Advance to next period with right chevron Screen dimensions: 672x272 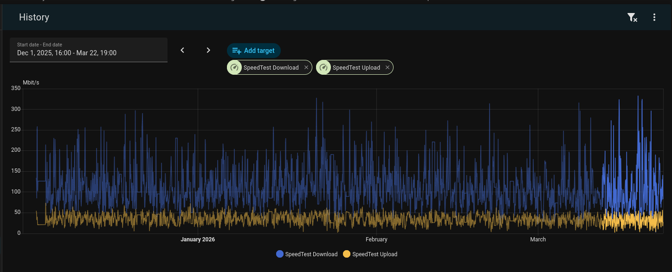coord(208,50)
